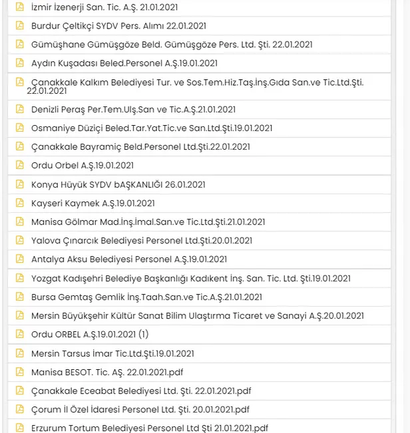Click PDF icon next to Burdur Çeltikçi SYDV

(x=19, y=26)
